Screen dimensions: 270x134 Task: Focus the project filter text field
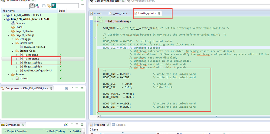click(67, 6)
